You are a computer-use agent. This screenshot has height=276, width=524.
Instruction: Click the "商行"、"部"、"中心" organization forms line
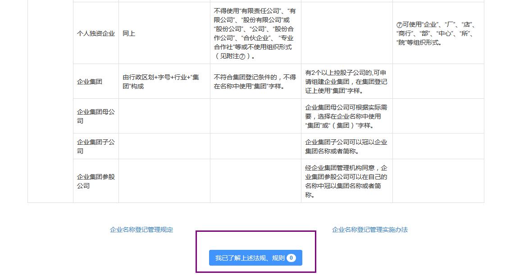coord(435,33)
